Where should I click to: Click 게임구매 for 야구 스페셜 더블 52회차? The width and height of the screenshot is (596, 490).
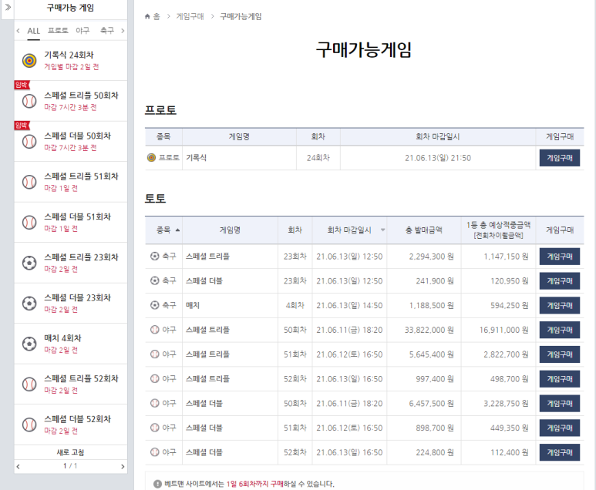point(560,452)
